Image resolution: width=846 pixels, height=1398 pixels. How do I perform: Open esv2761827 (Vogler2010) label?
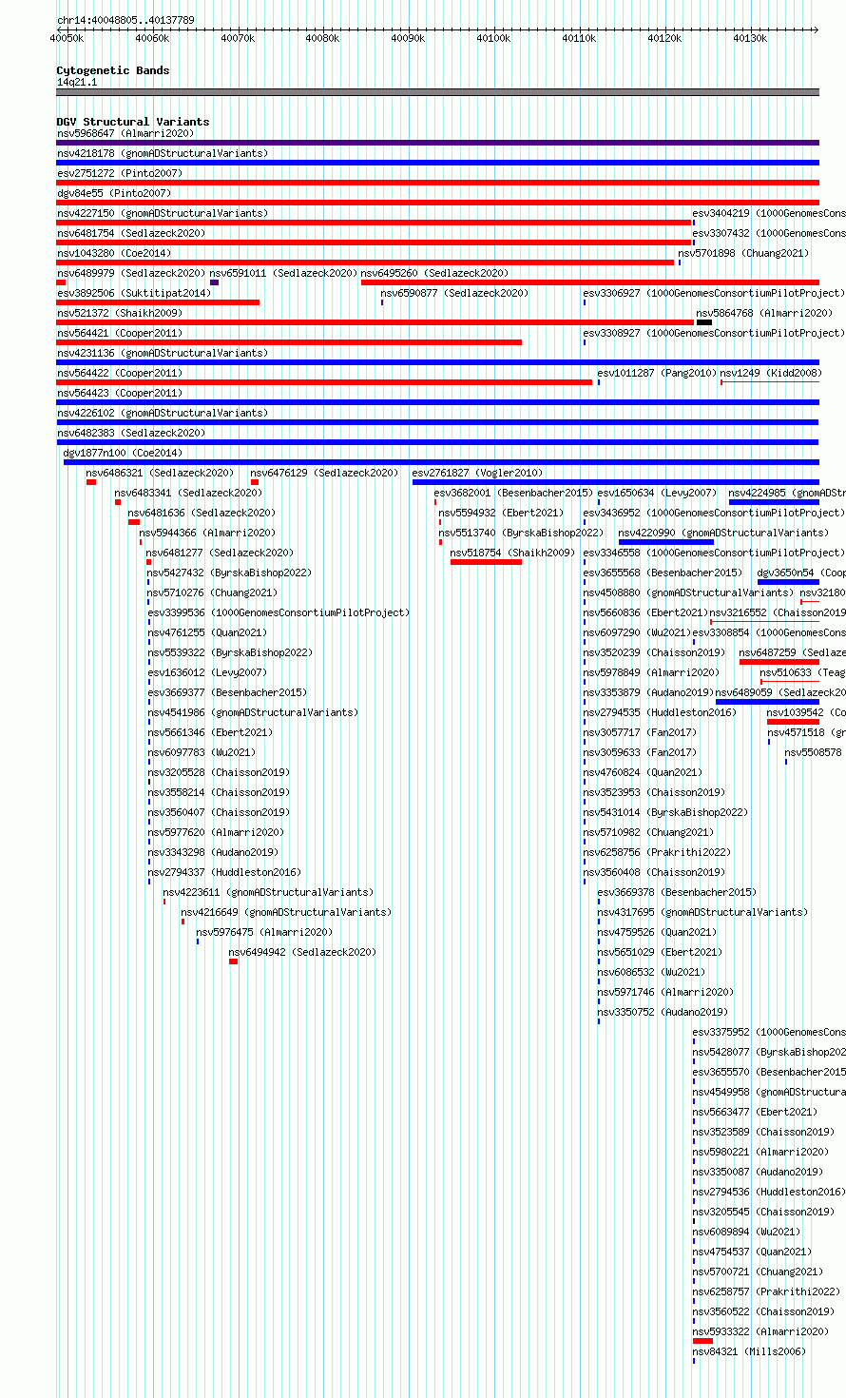(478, 473)
